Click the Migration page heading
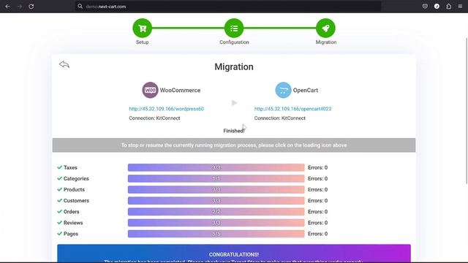Screen dimensions: 468x263 [x=234, y=66]
